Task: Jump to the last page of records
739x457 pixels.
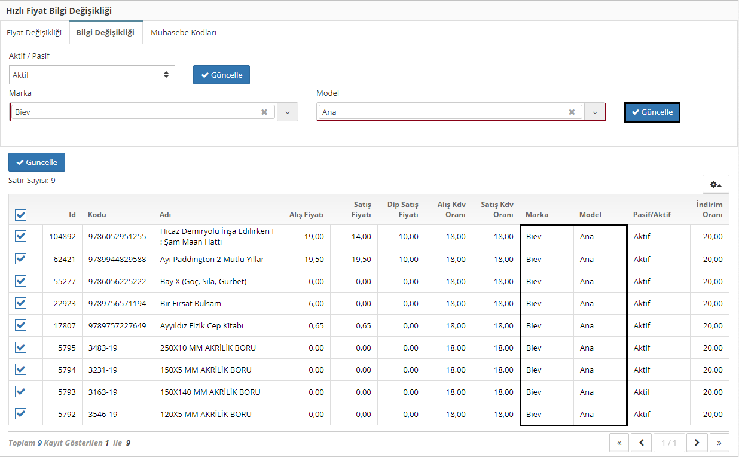Action: tap(719, 443)
